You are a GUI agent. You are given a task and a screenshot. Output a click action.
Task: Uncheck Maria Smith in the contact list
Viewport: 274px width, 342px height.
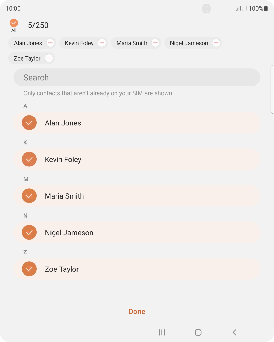(x=29, y=196)
